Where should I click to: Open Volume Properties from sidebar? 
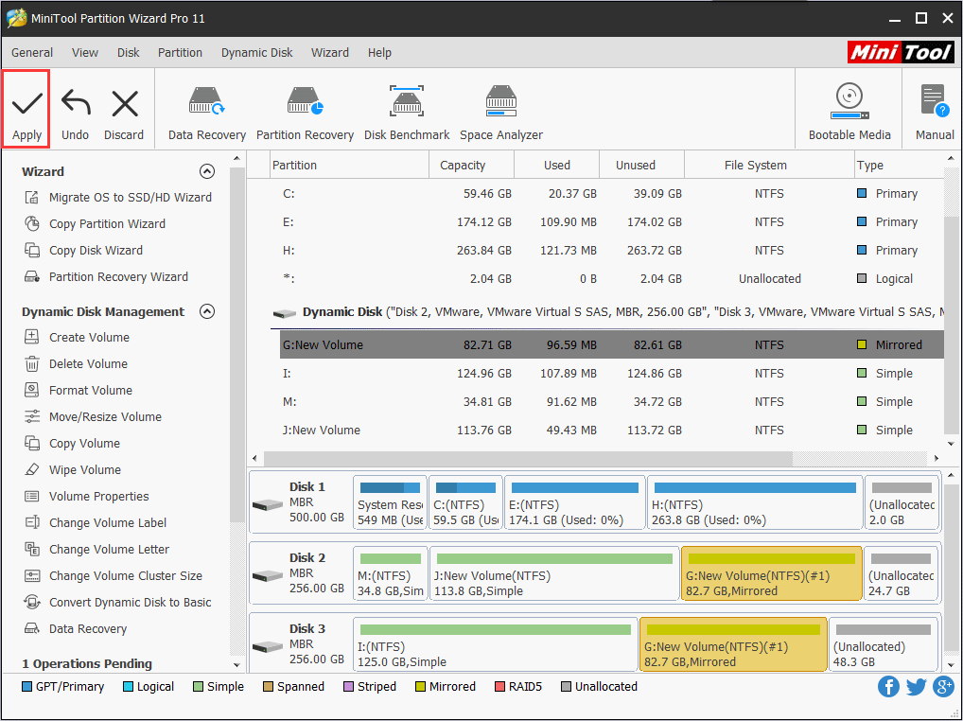coord(87,496)
